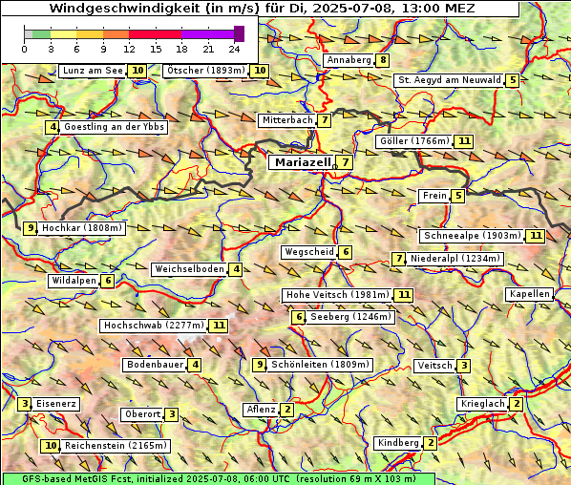Image resolution: width=571 pixels, height=485 pixels.
Task: Click the Reichenstein wind speed badge 10
Action: 51,446
